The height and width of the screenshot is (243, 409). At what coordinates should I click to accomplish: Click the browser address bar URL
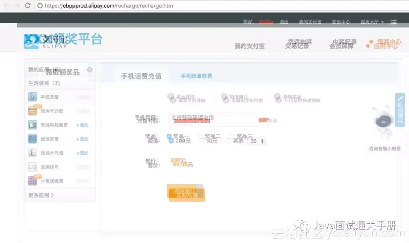pyautogui.click(x=109, y=5)
